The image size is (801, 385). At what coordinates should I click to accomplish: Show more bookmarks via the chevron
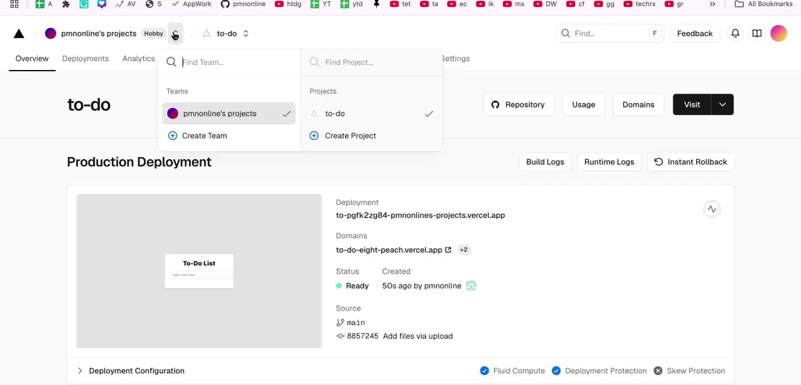(x=712, y=4)
